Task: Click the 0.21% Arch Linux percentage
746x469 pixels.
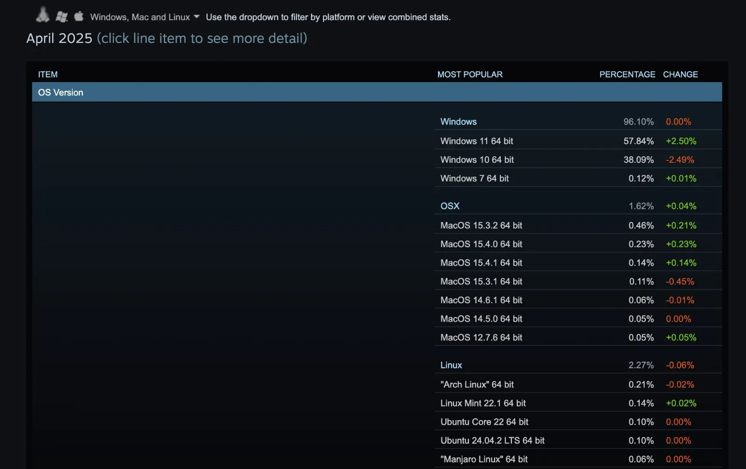Action: (641, 384)
